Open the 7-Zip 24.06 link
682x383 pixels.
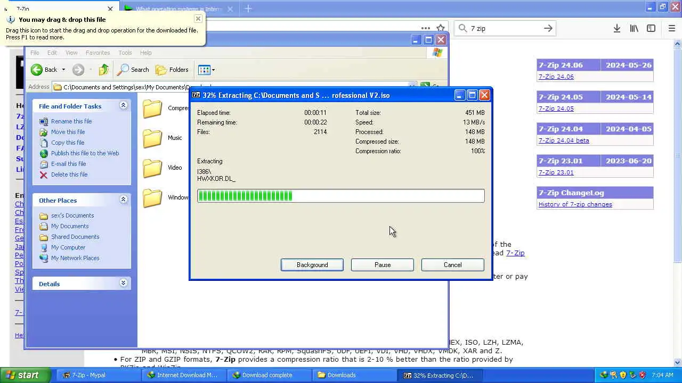coord(556,77)
